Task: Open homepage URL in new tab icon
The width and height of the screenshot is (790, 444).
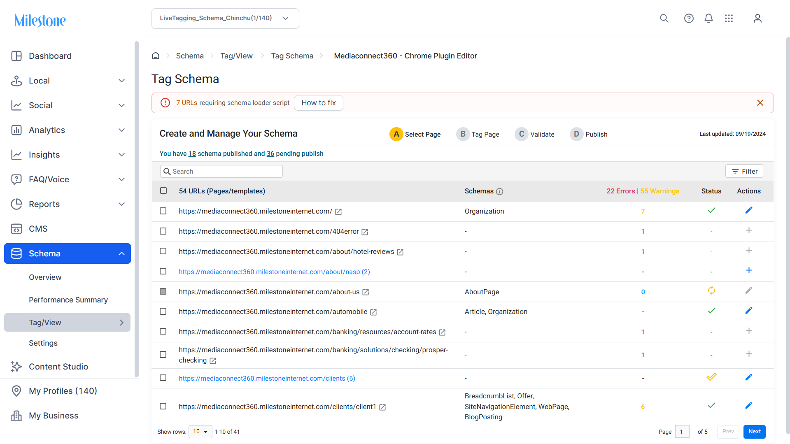Action: pyautogui.click(x=338, y=212)
